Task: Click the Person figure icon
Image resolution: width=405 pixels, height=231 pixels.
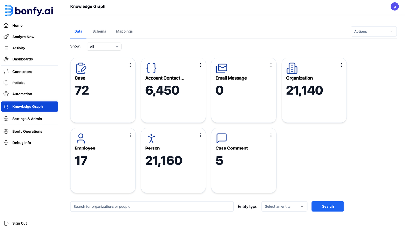Action: [x=151, y=138]
